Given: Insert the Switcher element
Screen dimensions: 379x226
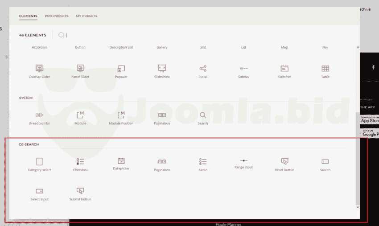Looking at the screenshot, I should click(x=284, y=69).
